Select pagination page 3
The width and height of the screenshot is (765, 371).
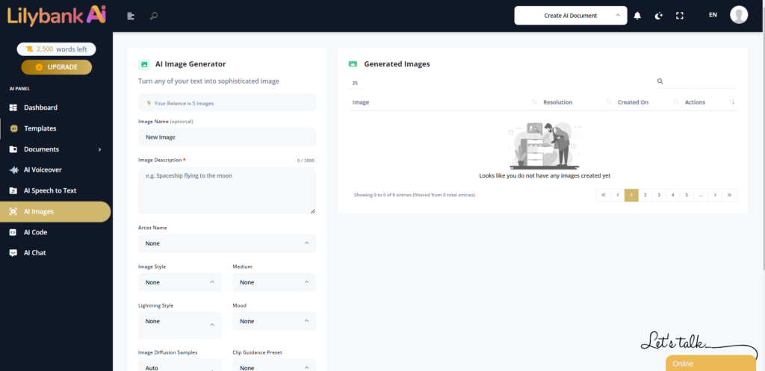[659, 195]
